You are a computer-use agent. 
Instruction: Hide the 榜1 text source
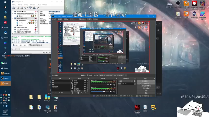point(85,87)
